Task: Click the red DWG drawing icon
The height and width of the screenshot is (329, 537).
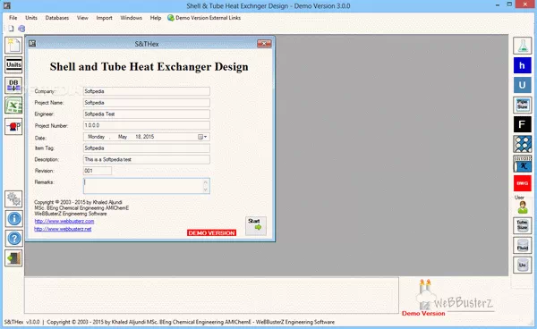Action: 523,183
